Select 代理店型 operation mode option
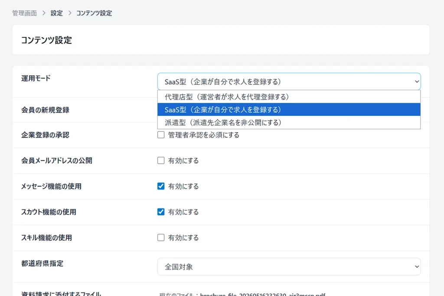 point(289,97)
